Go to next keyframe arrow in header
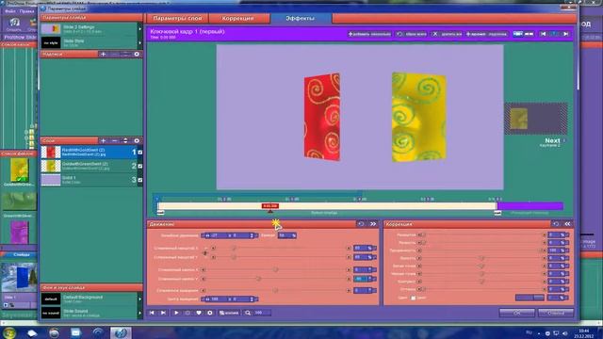Viewport: 603px width, 339px height. coord(565,34)
